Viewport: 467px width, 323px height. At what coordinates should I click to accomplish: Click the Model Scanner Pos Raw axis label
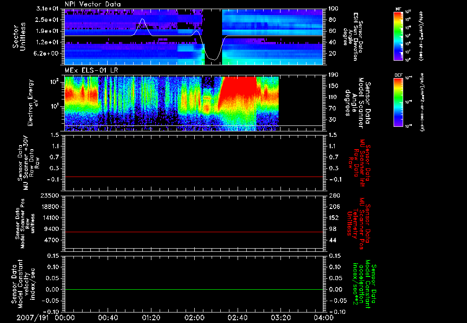25,224
